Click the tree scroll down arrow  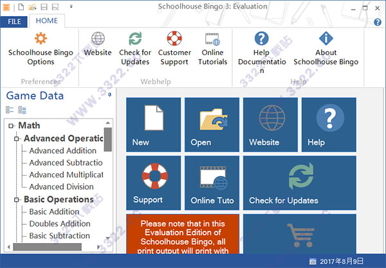[107, 238]
